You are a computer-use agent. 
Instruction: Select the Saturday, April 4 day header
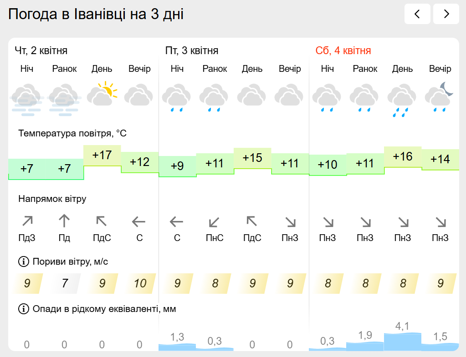343,50
